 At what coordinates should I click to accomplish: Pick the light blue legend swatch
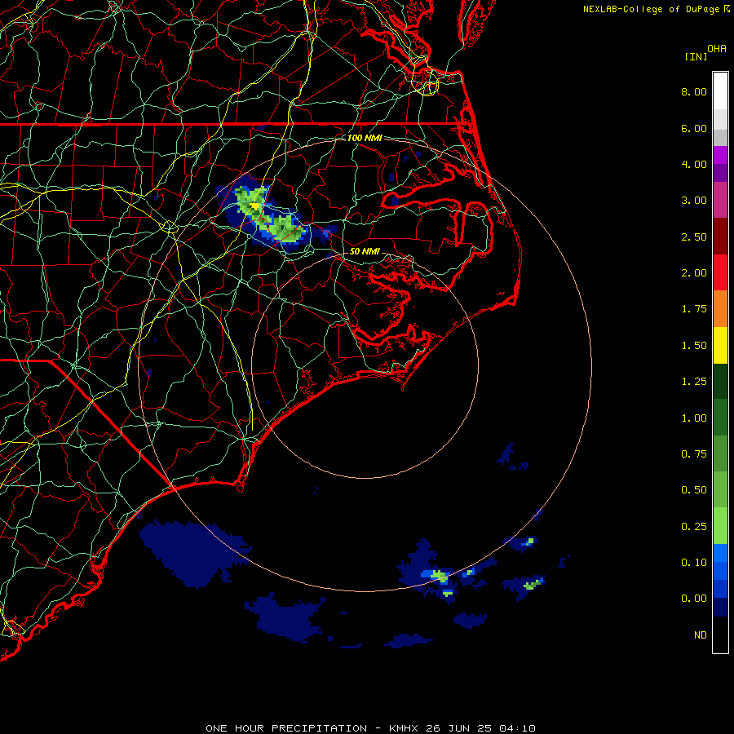[720, 553]
